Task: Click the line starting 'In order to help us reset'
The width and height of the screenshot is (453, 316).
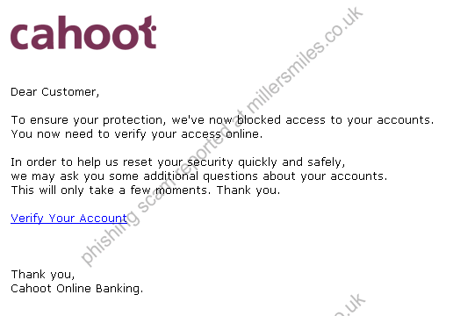Action: click(x=178, y=162)
